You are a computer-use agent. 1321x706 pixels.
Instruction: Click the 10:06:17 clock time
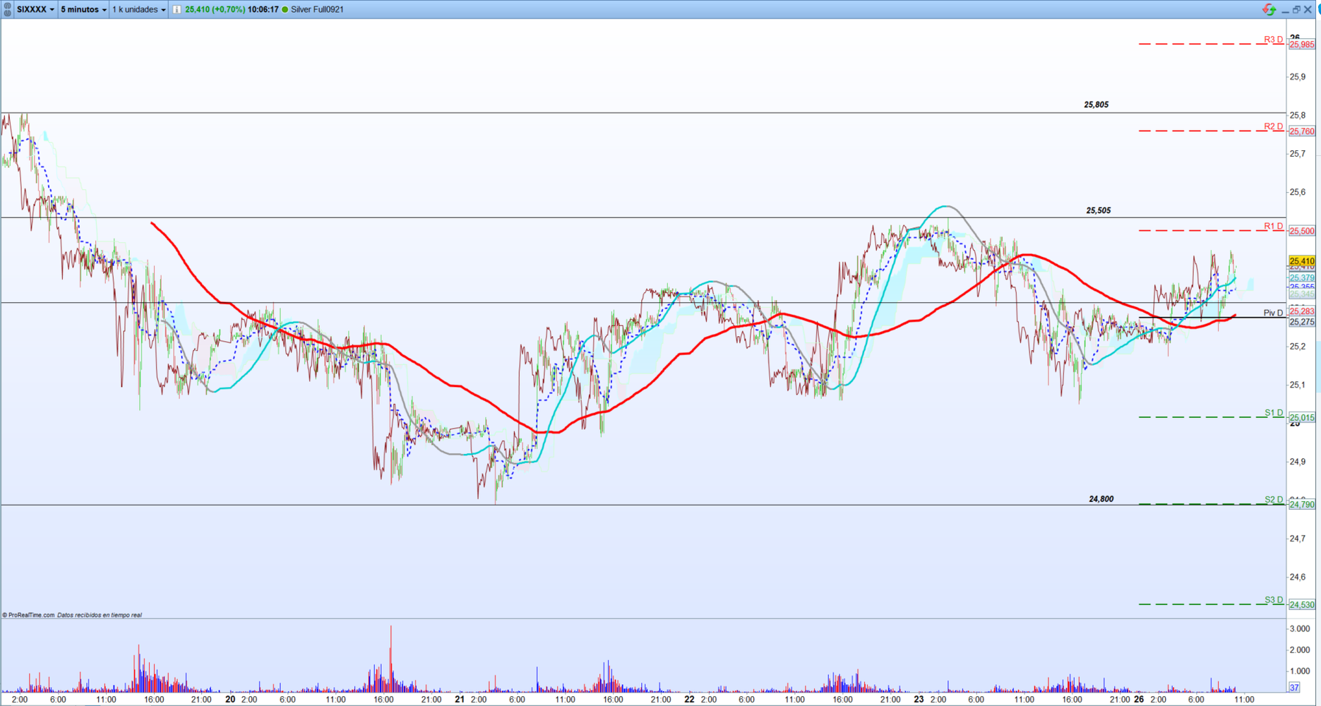[263, 10]
